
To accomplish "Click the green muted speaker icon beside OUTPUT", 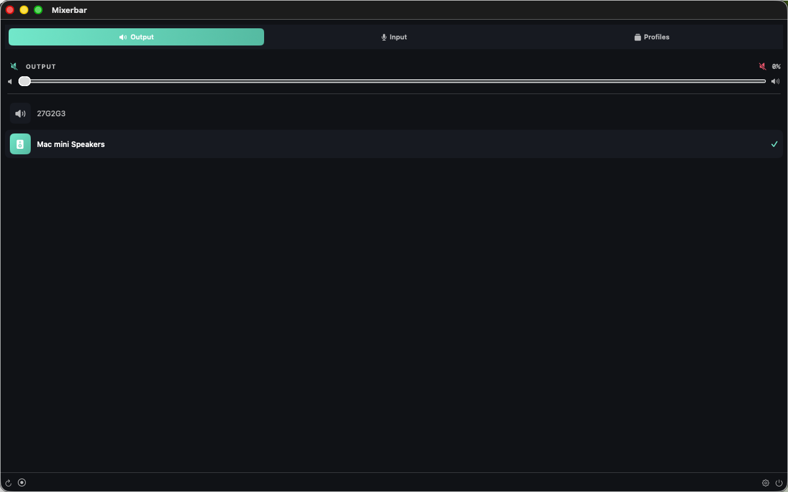I will [x=14, y=66].
